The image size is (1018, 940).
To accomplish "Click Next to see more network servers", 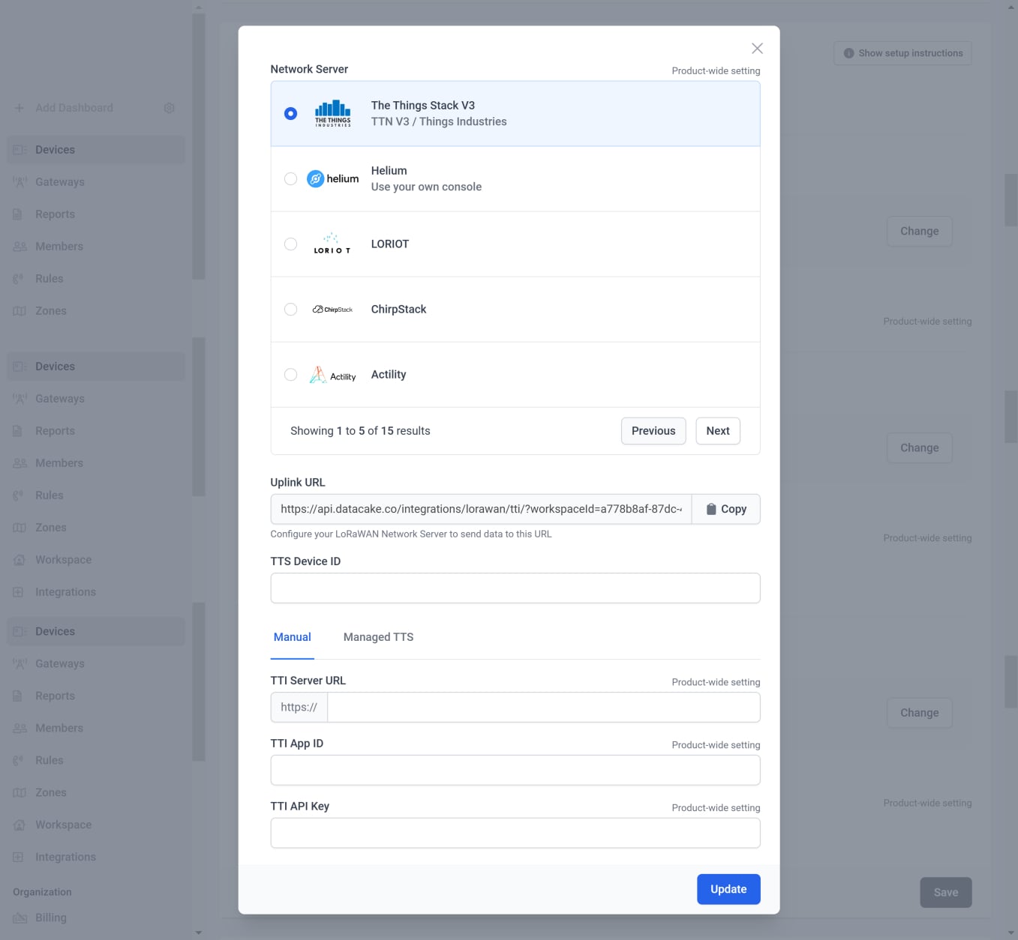I will pyautogui.click(x=717, y=430).
